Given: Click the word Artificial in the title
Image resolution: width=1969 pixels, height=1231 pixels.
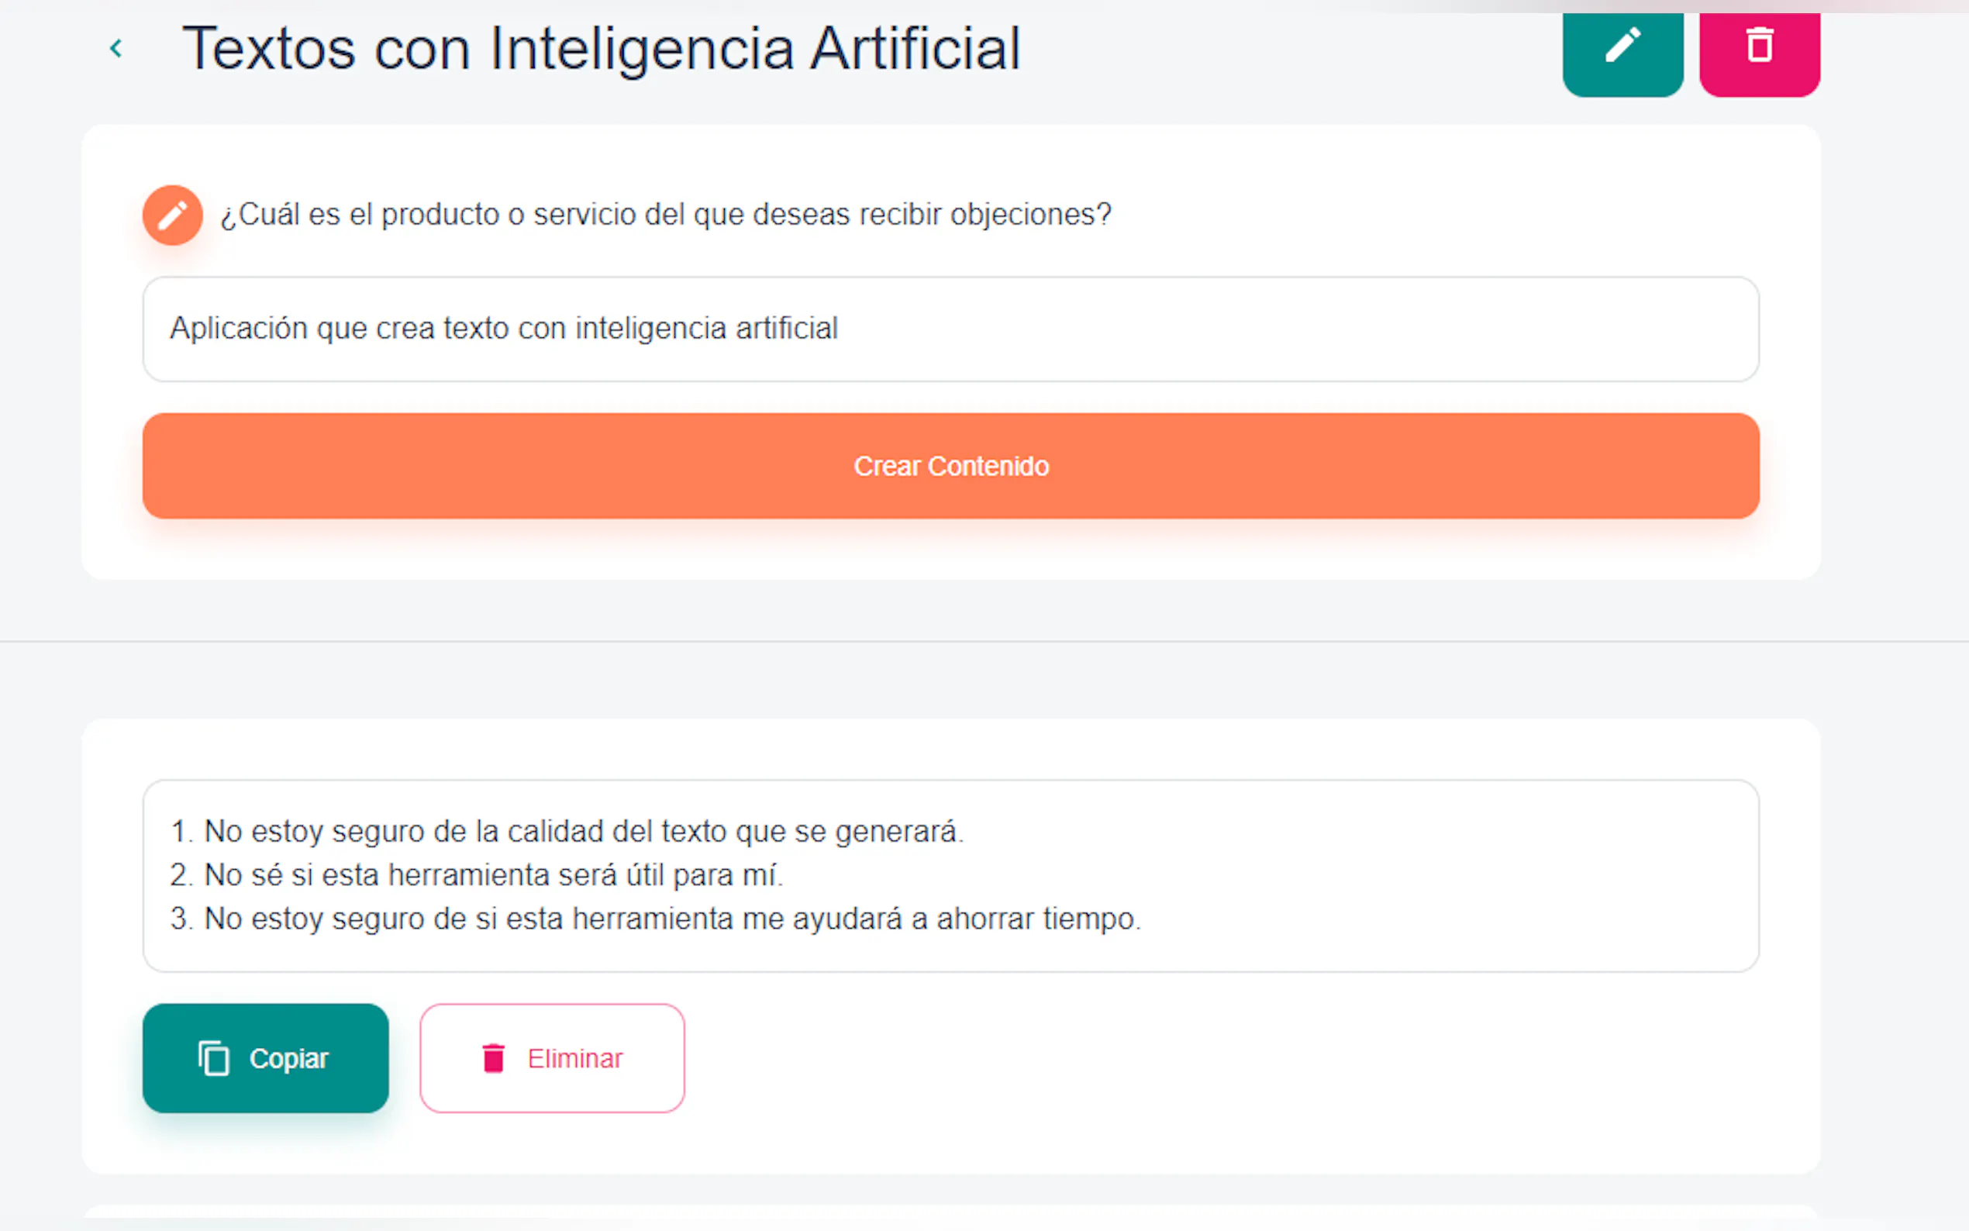Looking at the screenshot, I should 915,49.
